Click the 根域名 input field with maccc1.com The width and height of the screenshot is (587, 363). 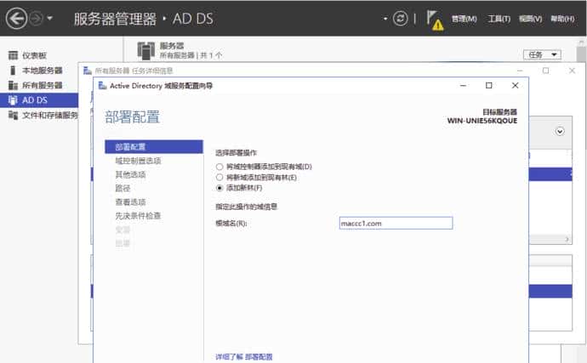tap(396, 224)
